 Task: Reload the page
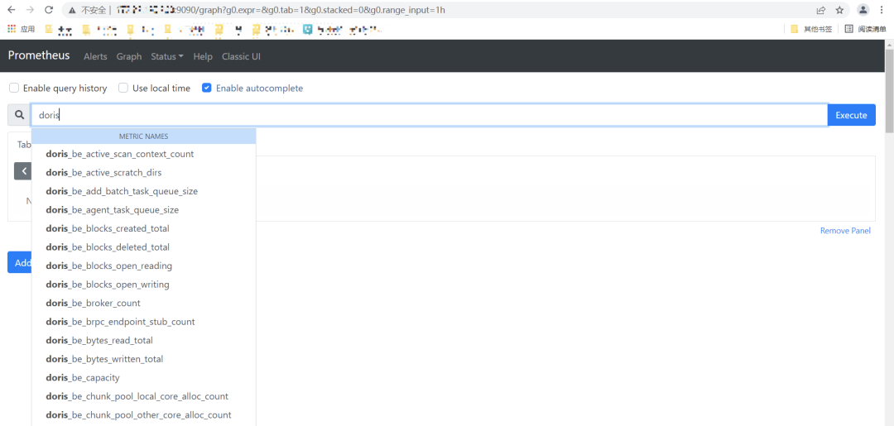tap(49, 10)
